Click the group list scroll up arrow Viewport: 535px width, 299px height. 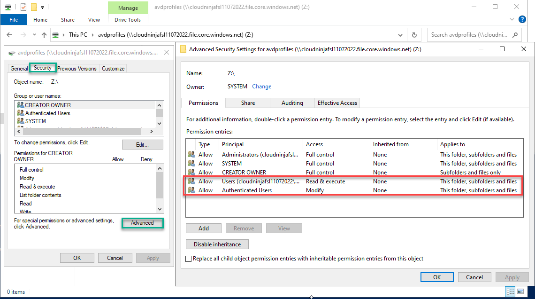160,105
